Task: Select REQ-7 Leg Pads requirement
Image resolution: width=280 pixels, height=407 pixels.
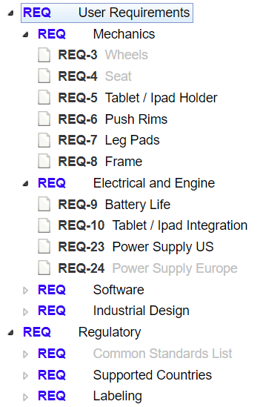Action: [109, 140]
